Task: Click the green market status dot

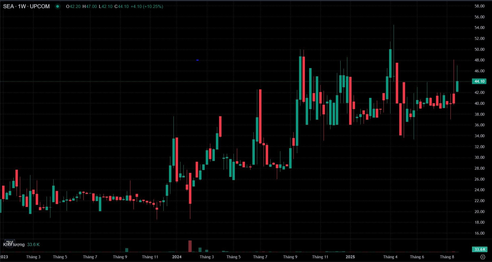Action: point(58,6)
